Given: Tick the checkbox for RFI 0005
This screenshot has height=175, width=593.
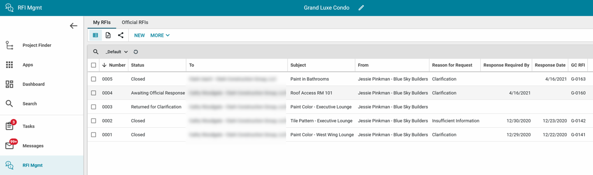Looking at the screenshot, I should click(94, 79).
